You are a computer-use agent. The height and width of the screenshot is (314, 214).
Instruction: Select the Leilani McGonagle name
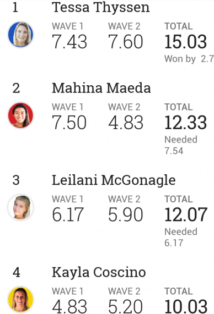click(114, 180)
